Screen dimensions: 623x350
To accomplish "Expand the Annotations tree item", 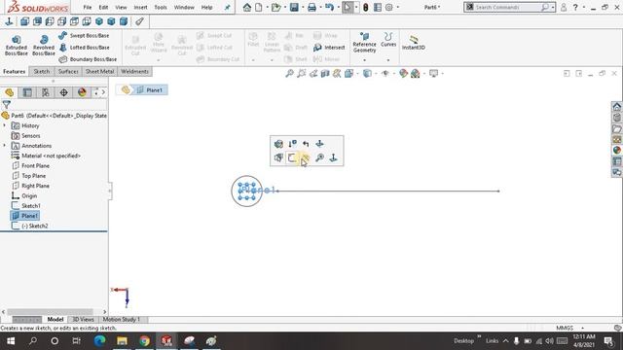I will [x=4, y=146].
